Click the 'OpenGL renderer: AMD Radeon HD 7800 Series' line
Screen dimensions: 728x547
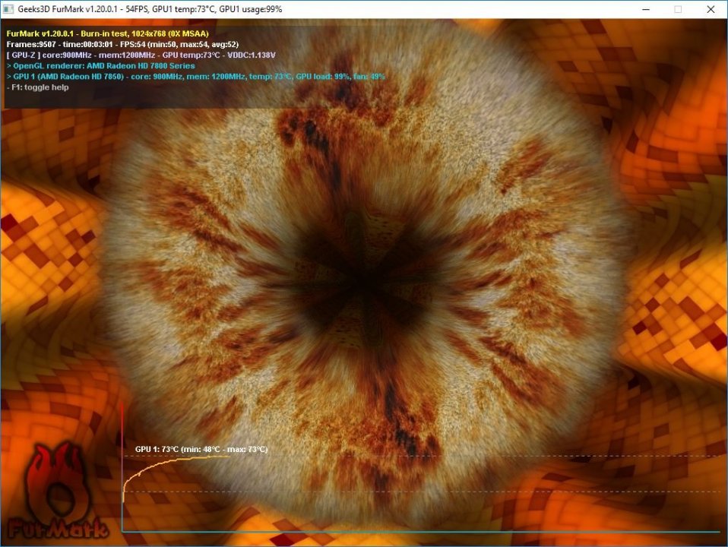click(101, 66)
